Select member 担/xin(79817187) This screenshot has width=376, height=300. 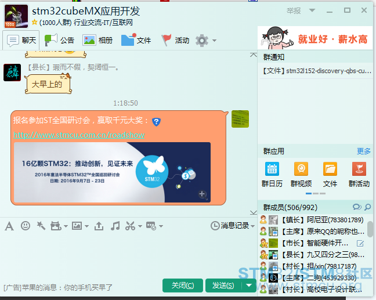click(314, 266)
